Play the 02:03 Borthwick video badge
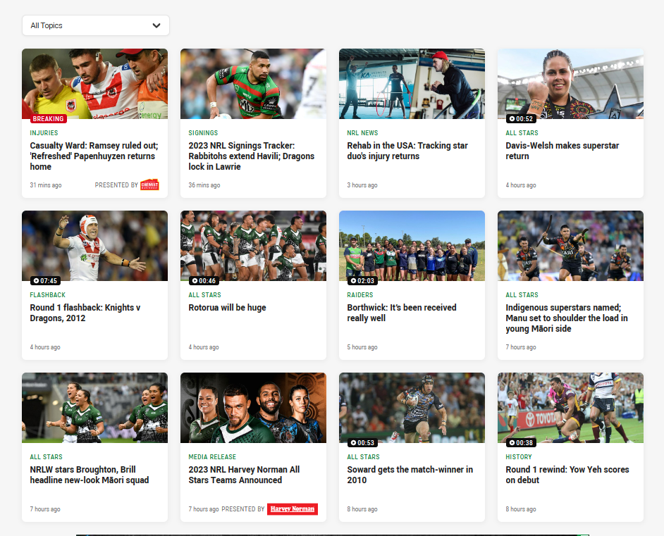664x536 pixels. coord(362,280)
